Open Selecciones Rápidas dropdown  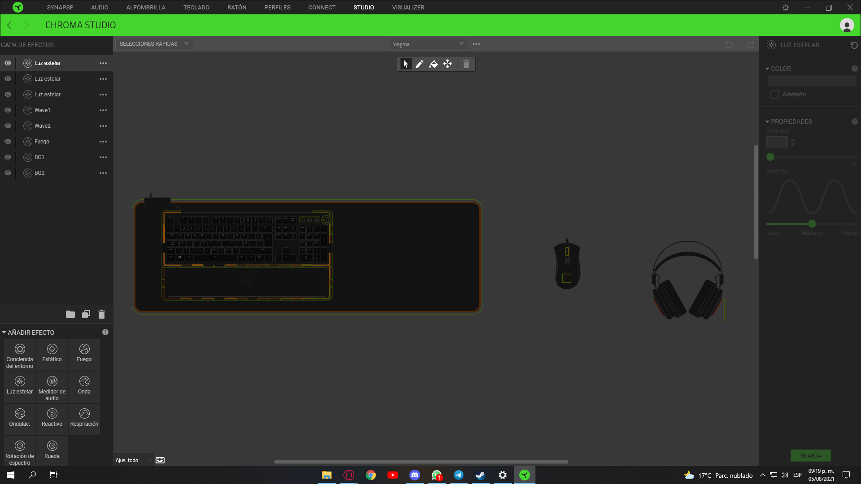coord(154,44)
